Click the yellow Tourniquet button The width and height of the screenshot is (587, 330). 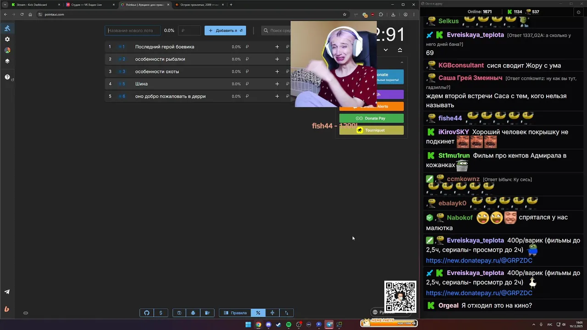371,130
